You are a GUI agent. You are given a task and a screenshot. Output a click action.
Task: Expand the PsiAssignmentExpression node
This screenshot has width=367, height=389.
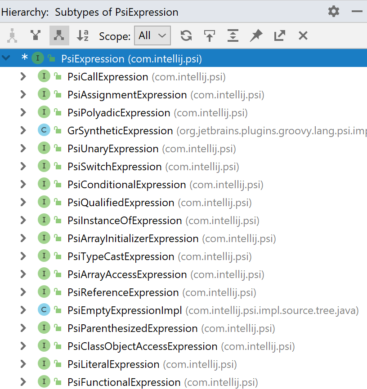tap(22, 94)
